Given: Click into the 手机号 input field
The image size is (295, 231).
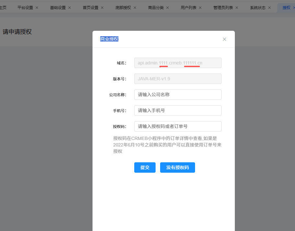Looking at the screenshot, I should pos(178,110).
